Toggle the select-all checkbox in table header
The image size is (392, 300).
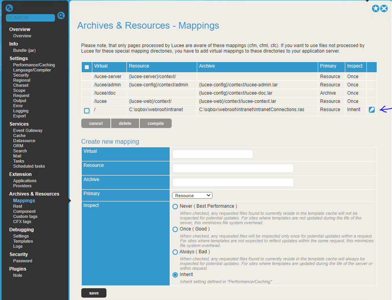pyautogui.click(x=87, y=67)
